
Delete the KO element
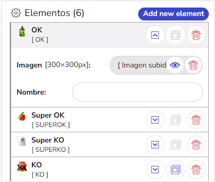(196, 170)
